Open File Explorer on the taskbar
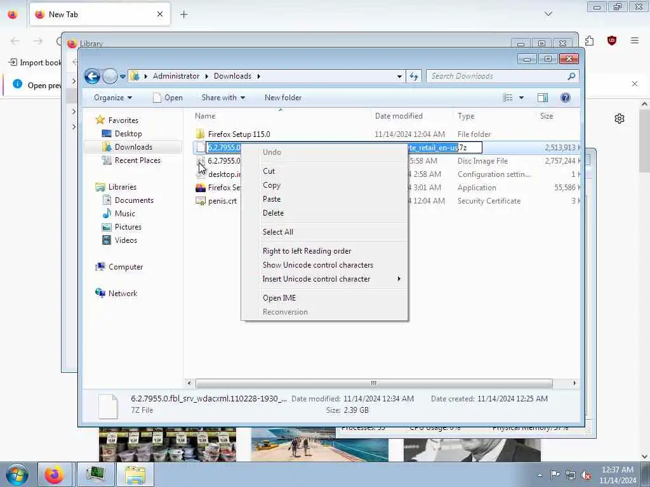 pyautogui.click(x=135, y=474)
